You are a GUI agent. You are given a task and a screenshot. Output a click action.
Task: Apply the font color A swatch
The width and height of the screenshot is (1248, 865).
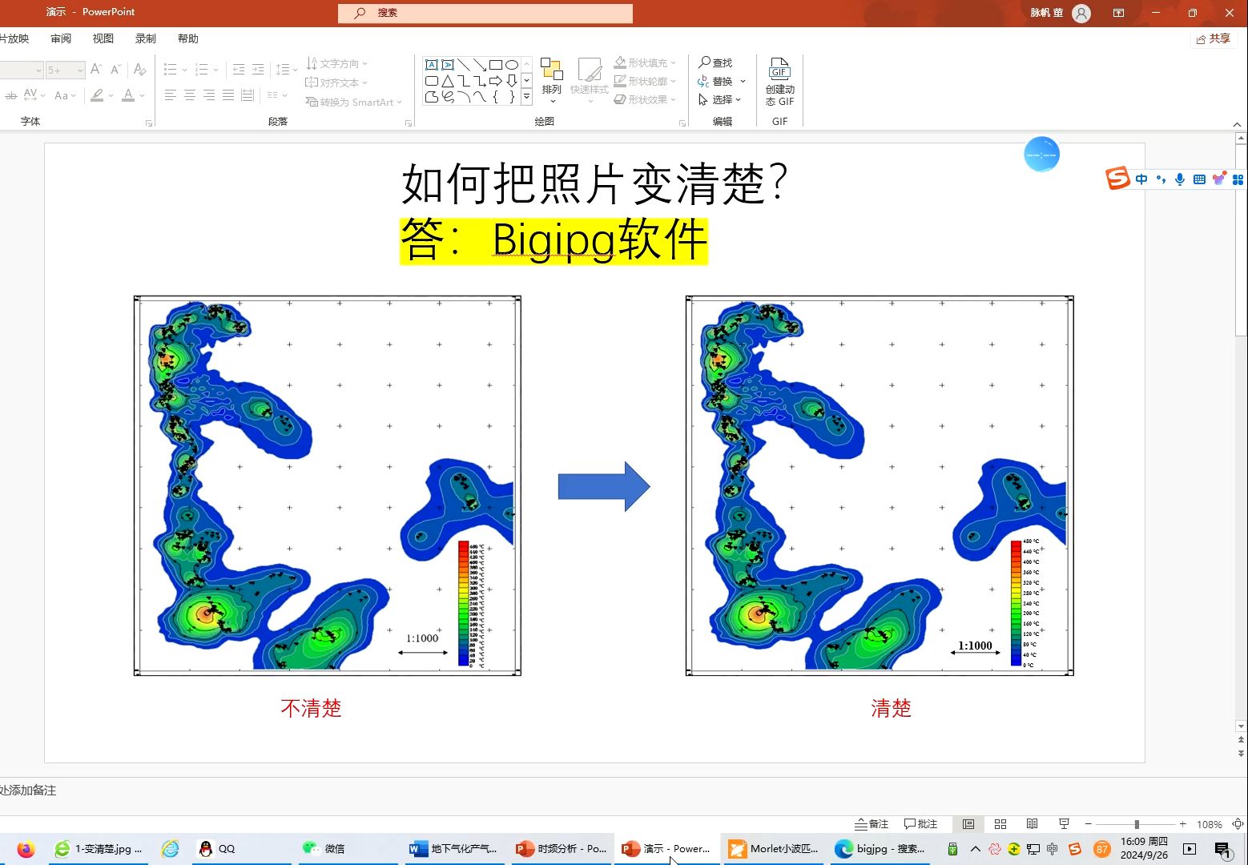[128, 95]
